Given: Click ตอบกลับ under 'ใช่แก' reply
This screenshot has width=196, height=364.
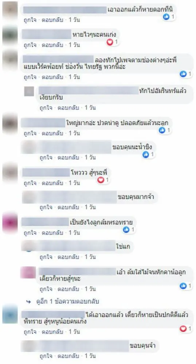Looking at the screenshot, I should (68, 257).
